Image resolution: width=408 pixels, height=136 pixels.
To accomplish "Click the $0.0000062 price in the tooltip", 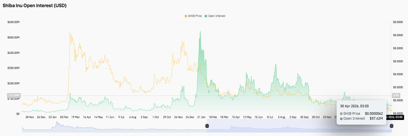I will coord(374,114).
